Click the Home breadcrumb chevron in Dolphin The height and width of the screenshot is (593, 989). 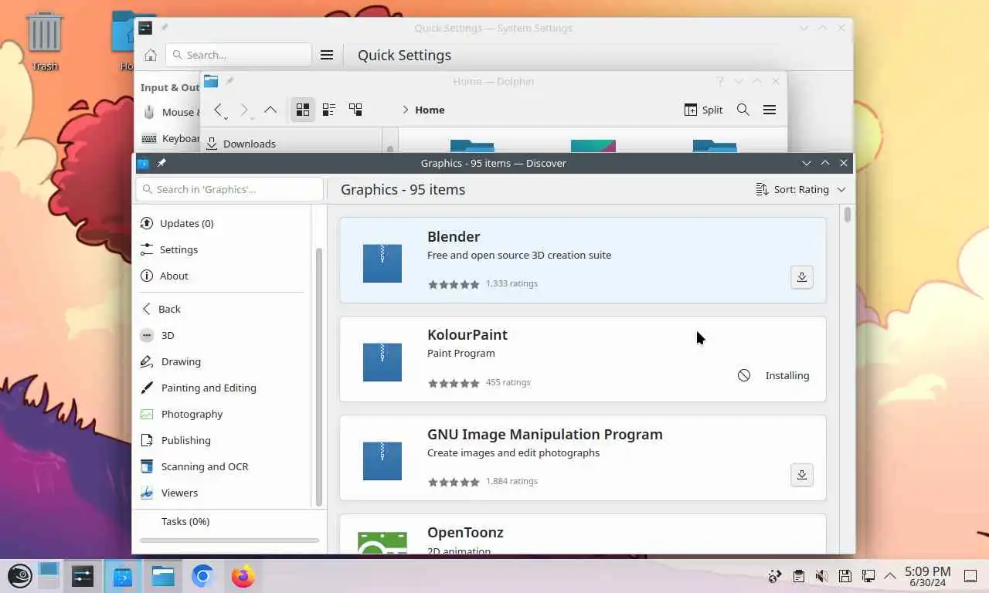(405, 110)
